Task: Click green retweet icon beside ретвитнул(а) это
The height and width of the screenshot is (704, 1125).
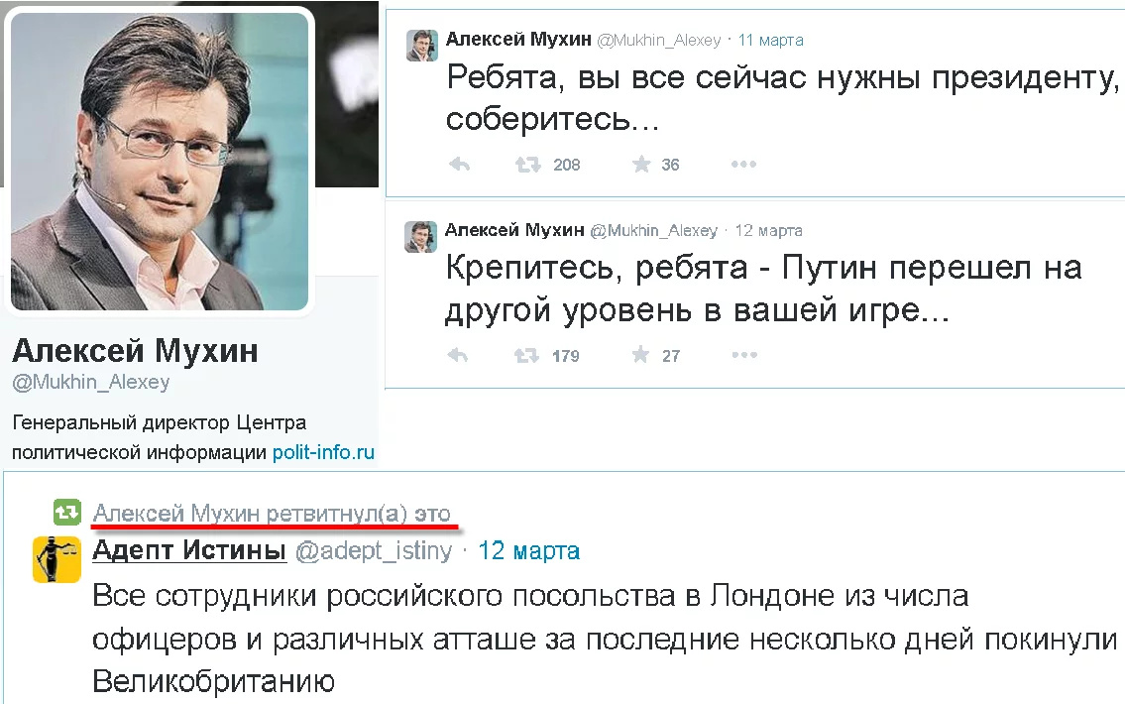Action: click(67, 513)
